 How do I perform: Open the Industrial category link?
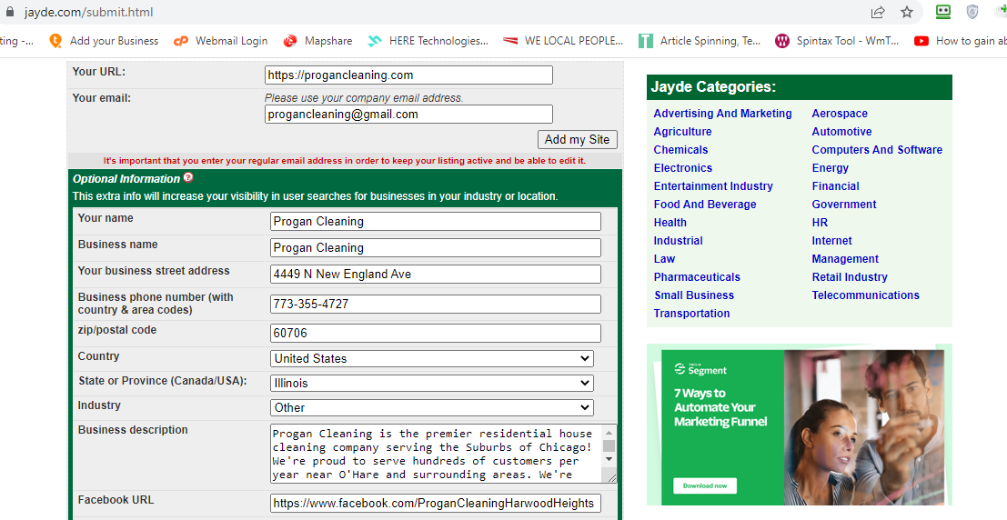point(679,241)
